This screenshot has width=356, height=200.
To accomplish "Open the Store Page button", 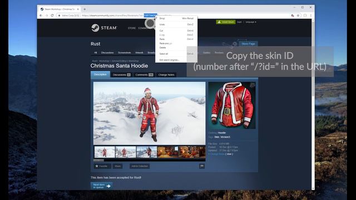I will click(248, 44).
